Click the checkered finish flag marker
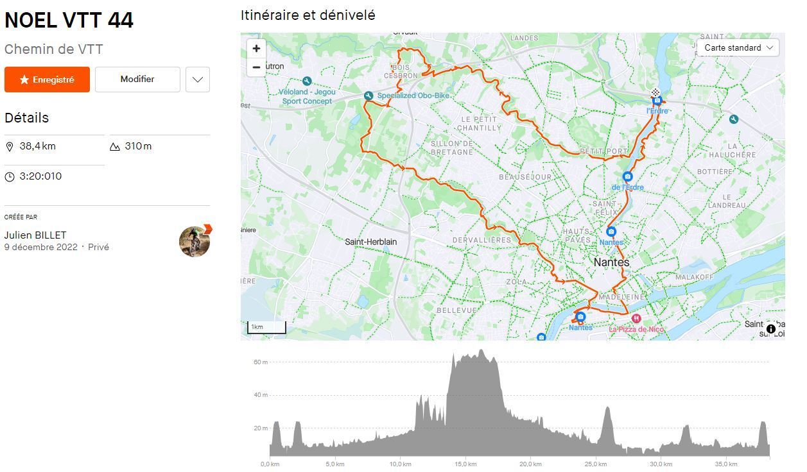The image size is (807, 472). coord(655,92)
